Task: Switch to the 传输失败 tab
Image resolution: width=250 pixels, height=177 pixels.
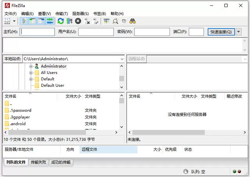Action: click(38, 162)
